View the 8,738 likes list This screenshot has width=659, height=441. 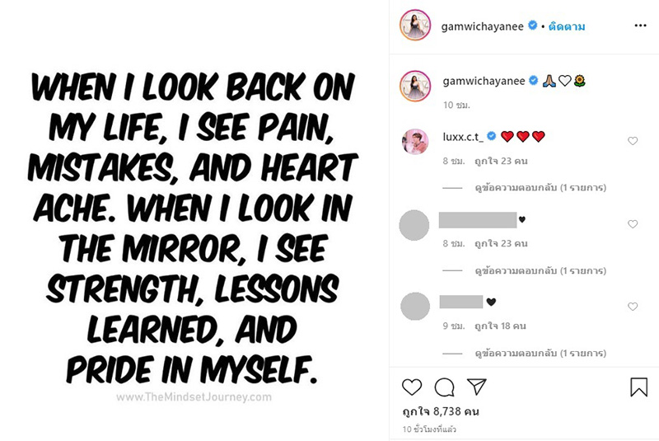440,411
